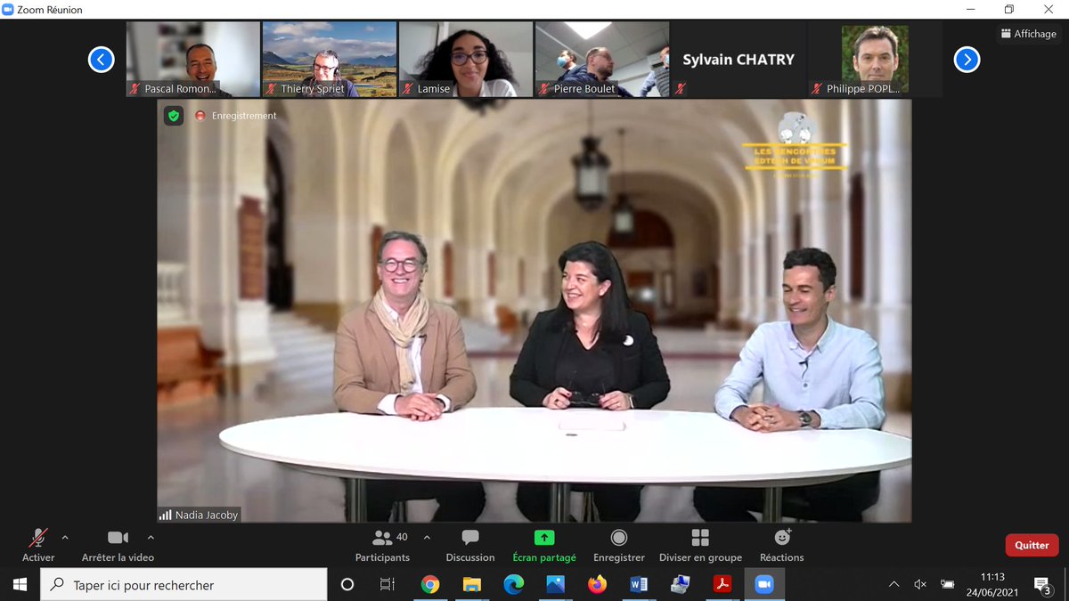Click the taskbar search box
The width and height of the screenshot is (1069, 601).
[x=184, y=584]
